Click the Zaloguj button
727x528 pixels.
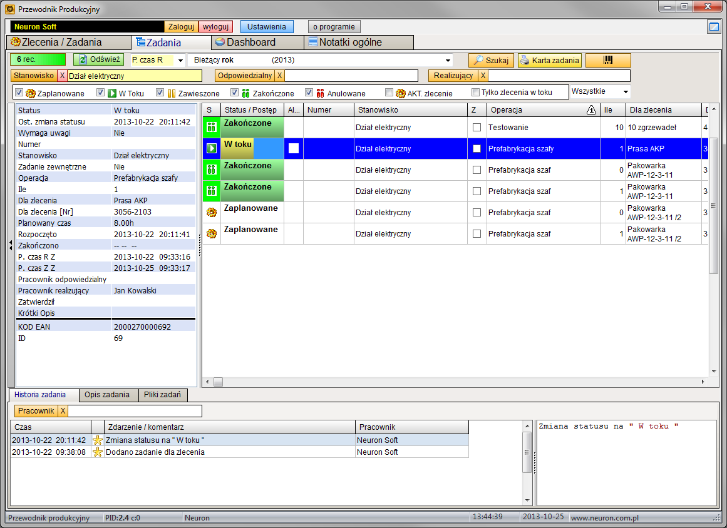[181, 27]
